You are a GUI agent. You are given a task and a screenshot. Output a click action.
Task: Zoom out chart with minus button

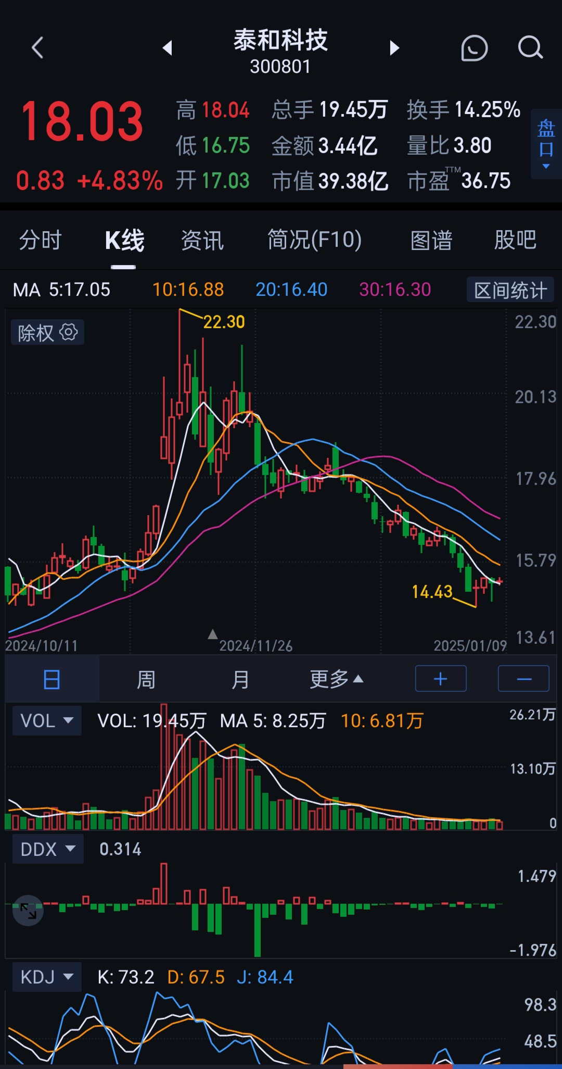pyautogui.click(x=523, y=679)
